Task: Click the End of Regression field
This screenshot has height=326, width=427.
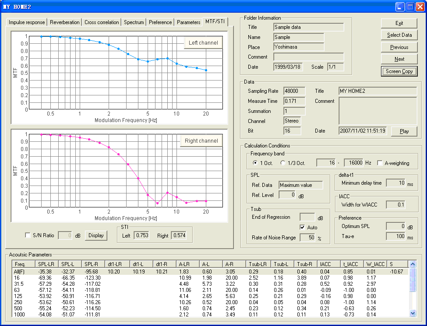Action: point(307,217)
